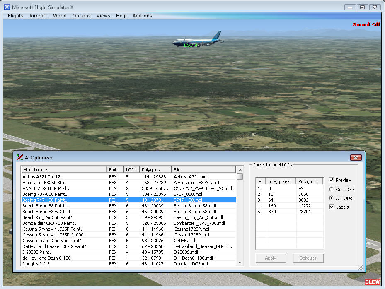Select LOD row with 1056 polygons

pos(290,194)
